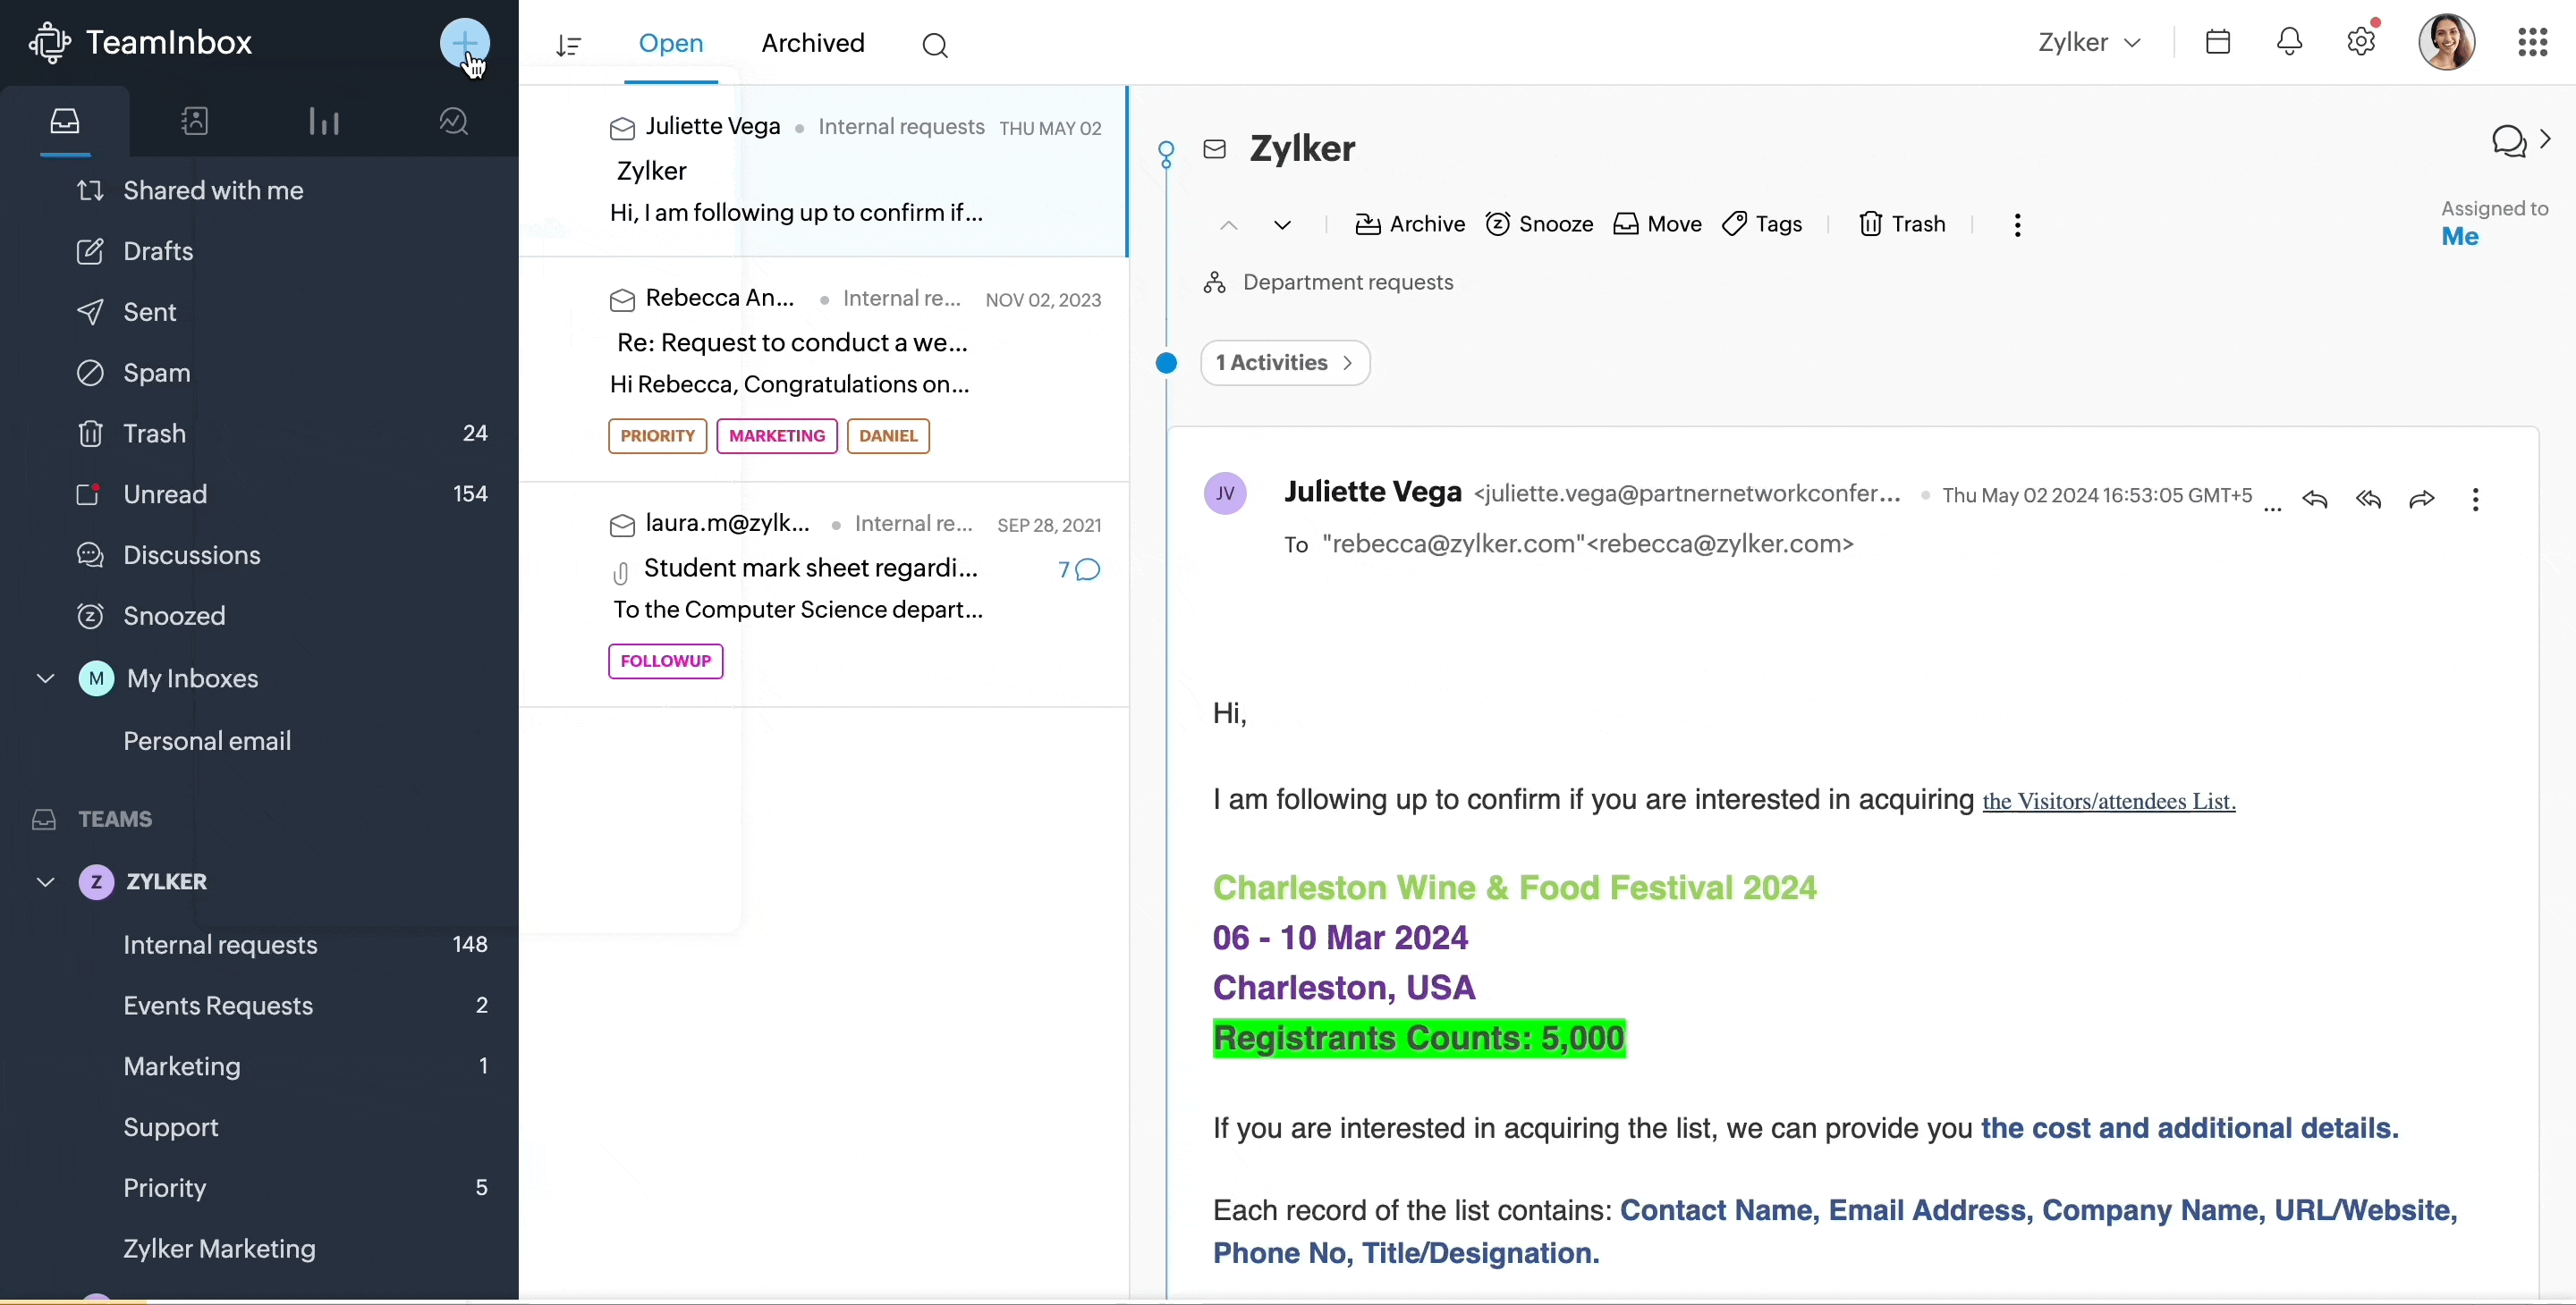The height and width of the screenshot is (1305, 2576).
Task: Click the notifications bell icon
Action: [2290, 42]
